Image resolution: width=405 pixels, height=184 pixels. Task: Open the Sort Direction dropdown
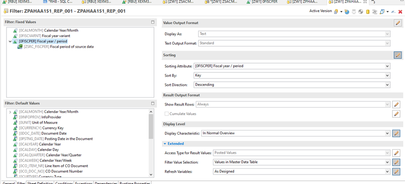point(292,84)
